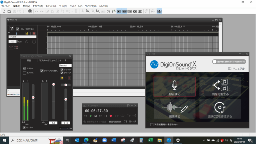
Task: Click the Track1 name field in Sound1 window
Action: [x=22, y=37]
